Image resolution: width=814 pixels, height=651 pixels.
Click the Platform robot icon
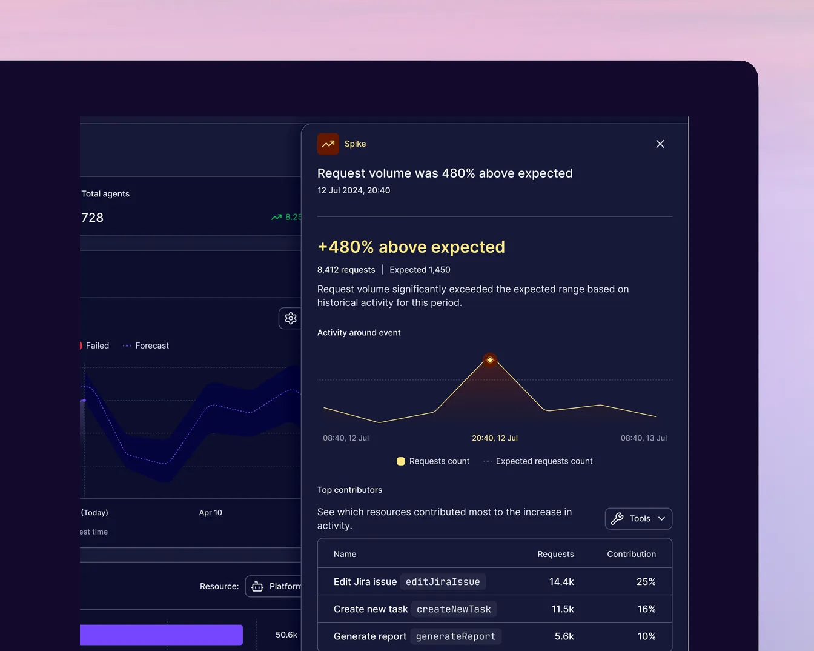(x=257, y=586)
